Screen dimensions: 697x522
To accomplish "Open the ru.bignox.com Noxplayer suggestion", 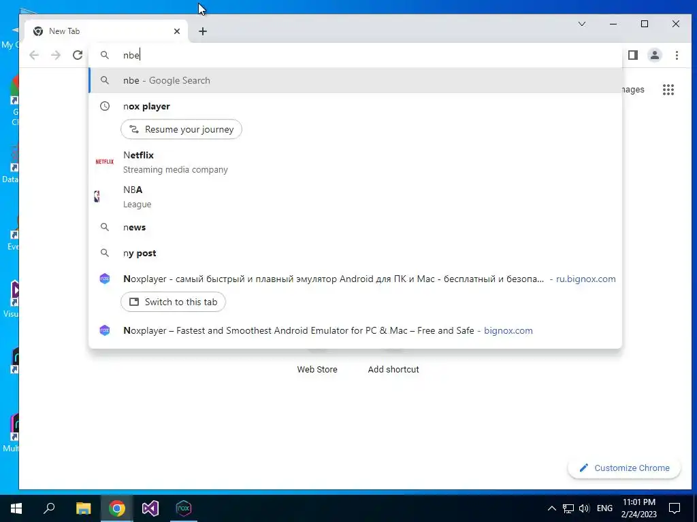I will pos(355,279).
